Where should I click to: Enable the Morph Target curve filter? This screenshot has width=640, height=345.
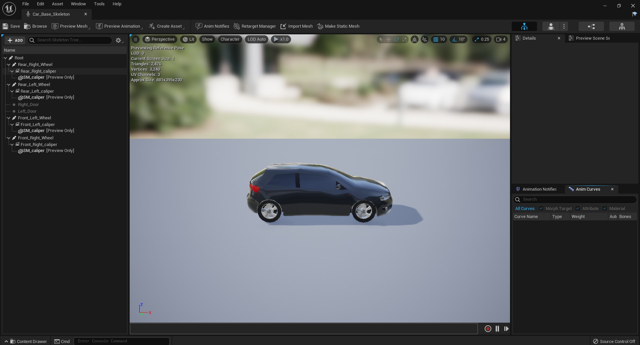[542, 208]
